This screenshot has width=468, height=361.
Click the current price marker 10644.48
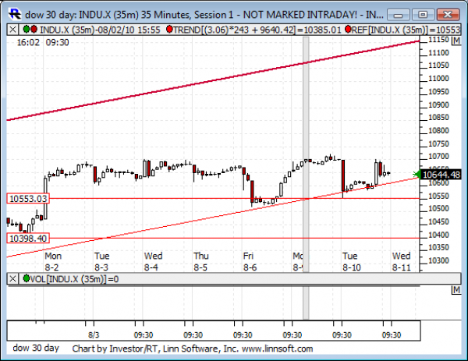click(441, 175)
